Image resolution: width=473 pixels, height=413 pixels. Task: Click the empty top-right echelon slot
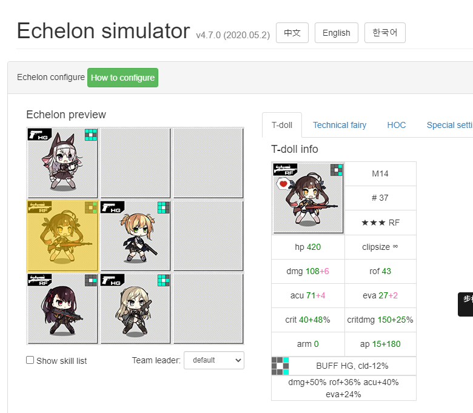pyautogui.click(x=208, y=163)
